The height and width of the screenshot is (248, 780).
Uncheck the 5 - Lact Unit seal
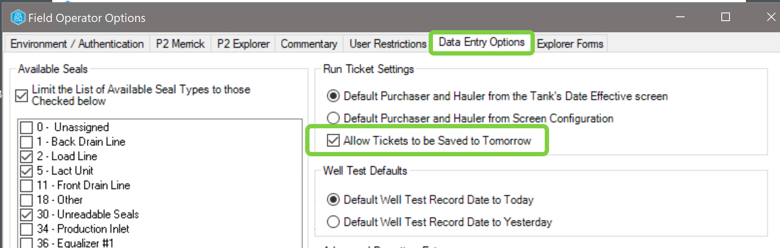[x=27, y=171]
